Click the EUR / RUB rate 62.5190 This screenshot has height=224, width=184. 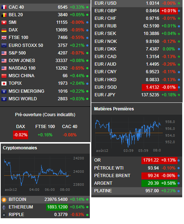[x=151, y=26]
